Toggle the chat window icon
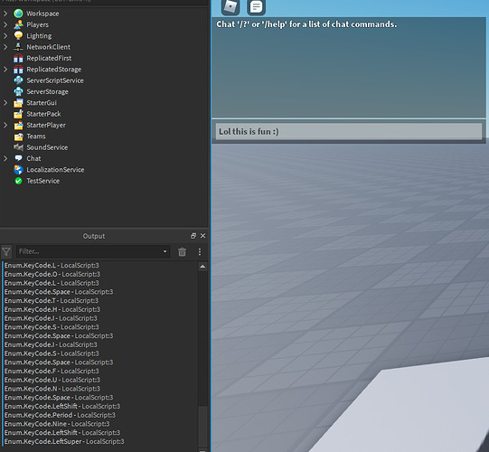This screenshot has width=489, height=452. click(x=256, y=6)
